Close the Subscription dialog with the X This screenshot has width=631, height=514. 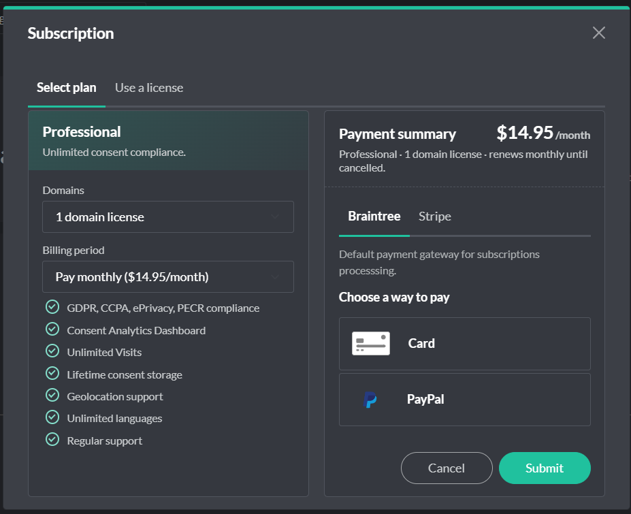[599, 33]
